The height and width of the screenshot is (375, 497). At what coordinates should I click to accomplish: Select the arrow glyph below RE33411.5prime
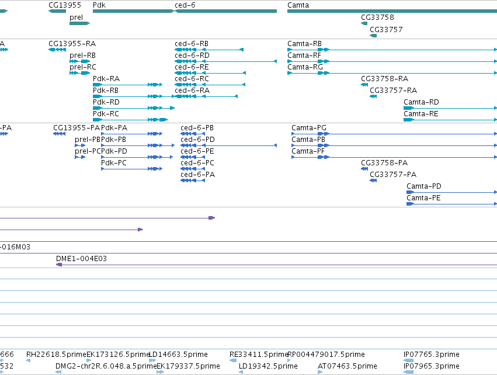(x=233, y=360)
